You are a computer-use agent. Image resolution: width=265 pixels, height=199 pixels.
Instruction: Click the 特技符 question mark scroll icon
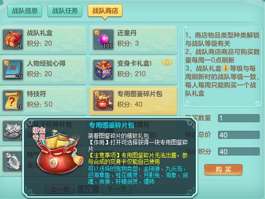point(13,101)
